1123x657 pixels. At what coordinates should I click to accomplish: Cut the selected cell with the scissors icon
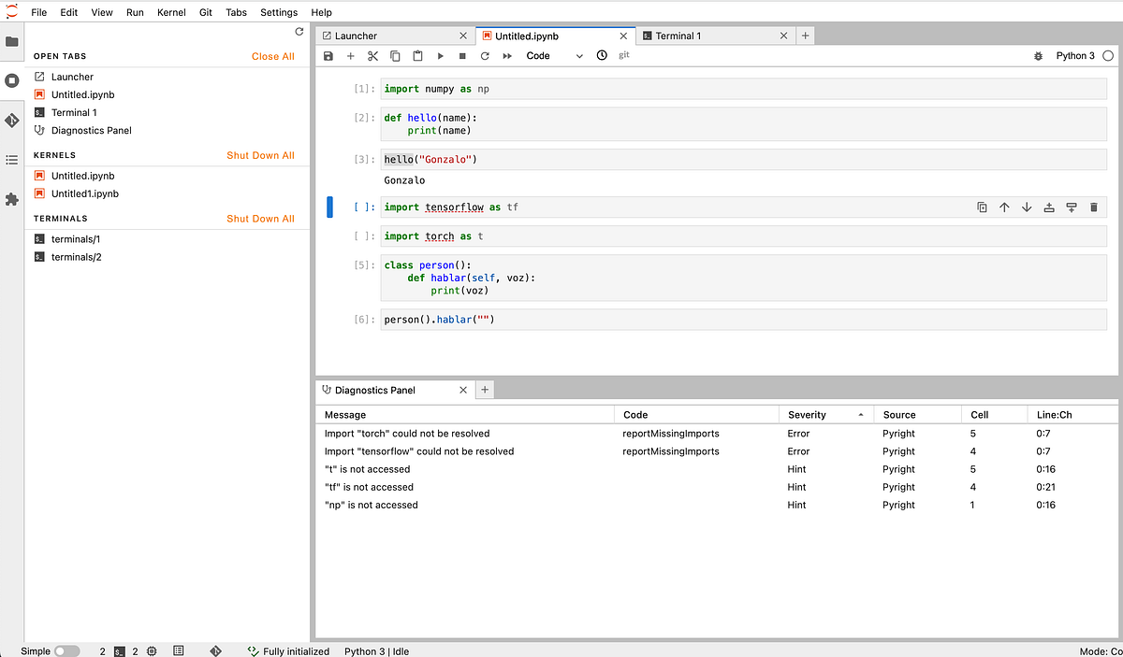point(372,56)
